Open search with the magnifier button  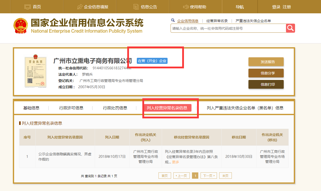pyautogui.click(x=290, y=28)
